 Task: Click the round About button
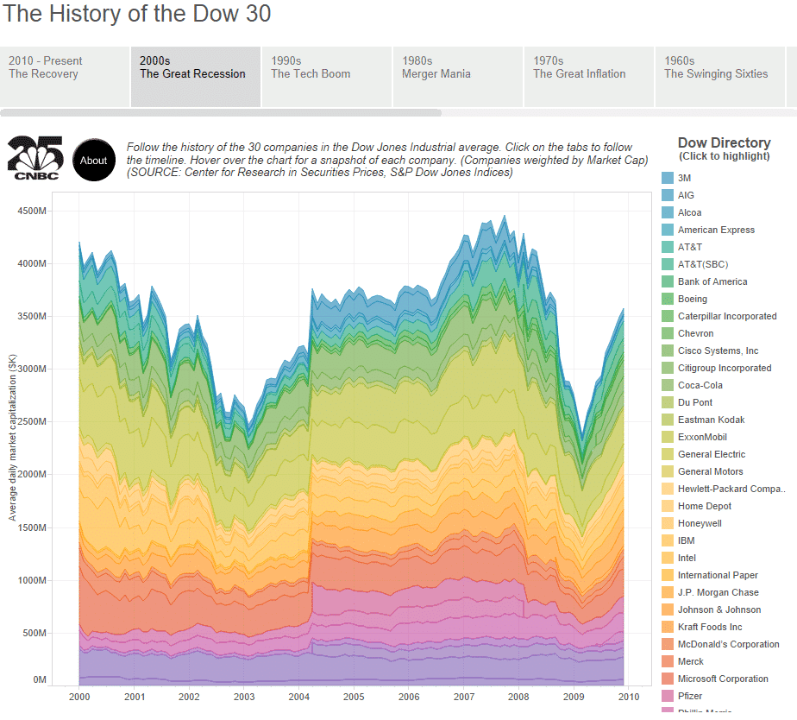coord(93,160)
